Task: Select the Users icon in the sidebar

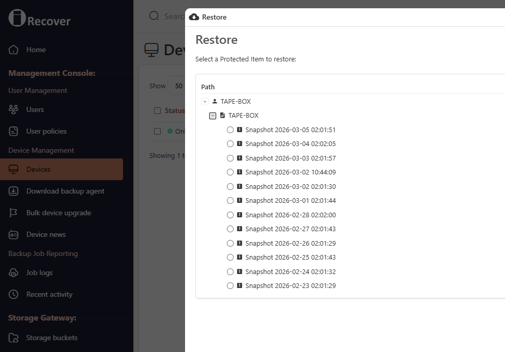Action: tap(12, 109)
